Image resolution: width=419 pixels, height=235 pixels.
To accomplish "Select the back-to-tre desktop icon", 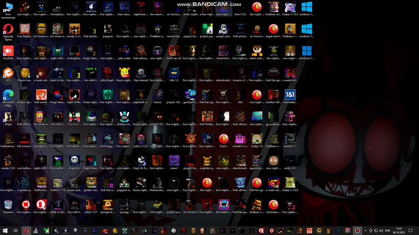I will (x=58, y=74).
